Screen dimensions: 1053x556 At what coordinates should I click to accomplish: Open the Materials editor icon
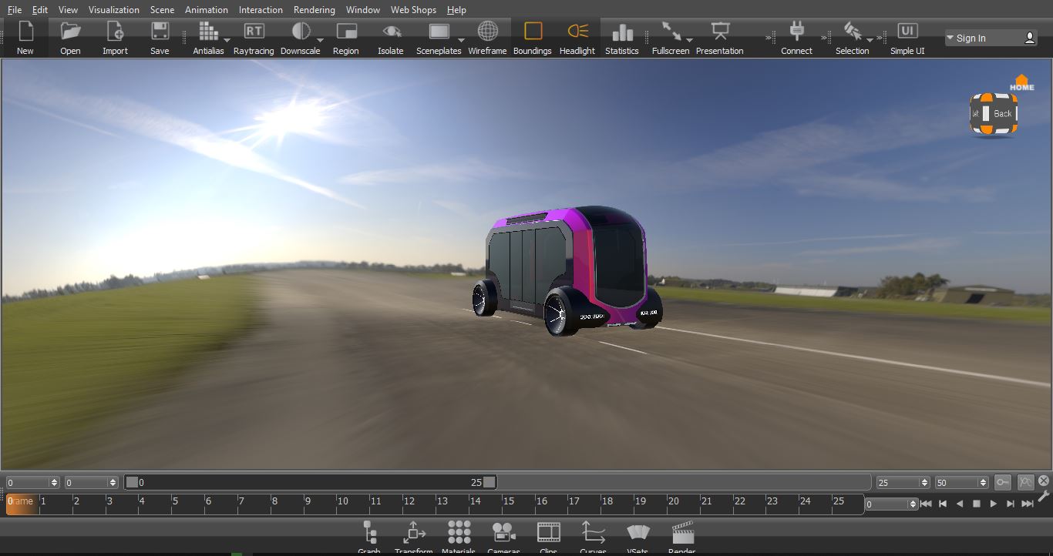(459, 532)
